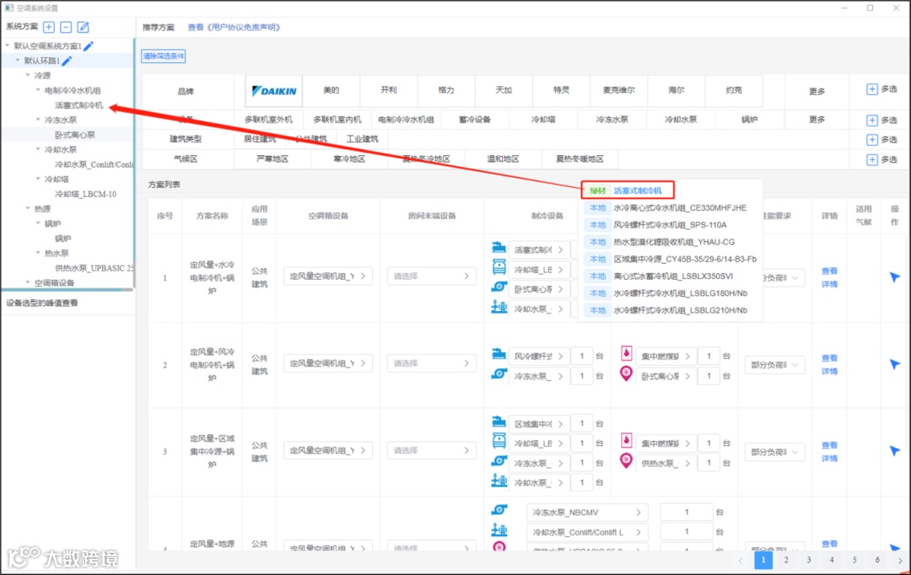This screenshot has height=575, width=911.
Task: Apply scheme 1 with its blue arrow icon
Action: (895, 277)
